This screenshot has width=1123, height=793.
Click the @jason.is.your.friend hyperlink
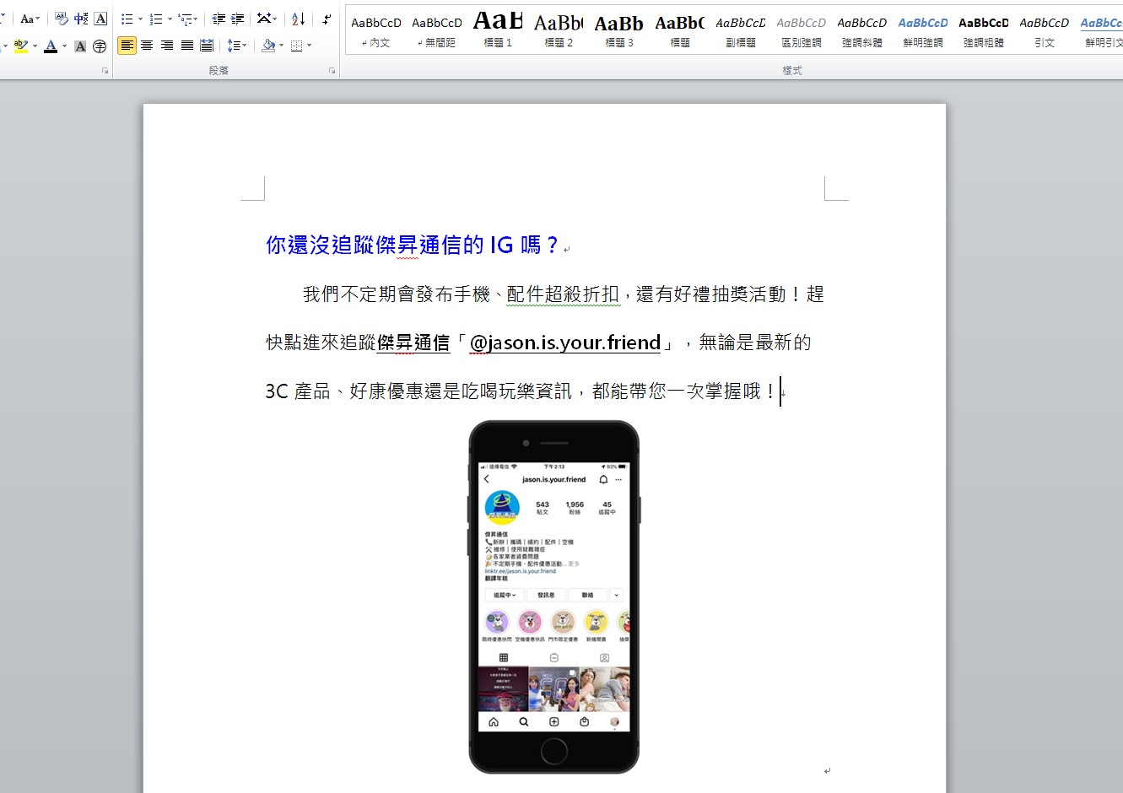click(x=565, y=343)
